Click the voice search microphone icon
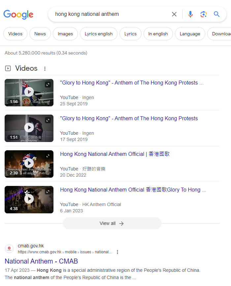Image resolution: width=231 pixels, height=286 pixels. (190, 14)
